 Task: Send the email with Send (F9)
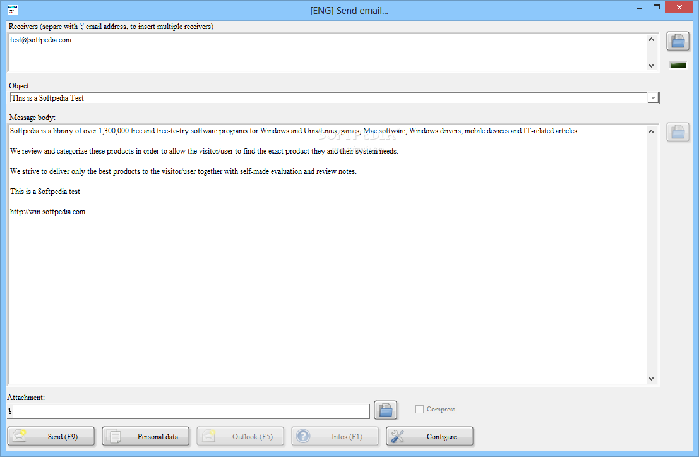click(51, 437)
